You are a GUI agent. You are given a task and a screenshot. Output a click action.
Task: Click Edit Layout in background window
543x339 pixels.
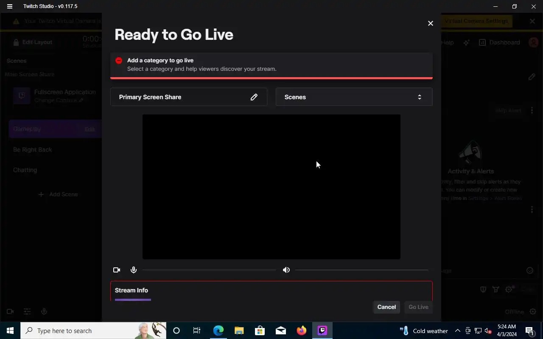point(32,42)
